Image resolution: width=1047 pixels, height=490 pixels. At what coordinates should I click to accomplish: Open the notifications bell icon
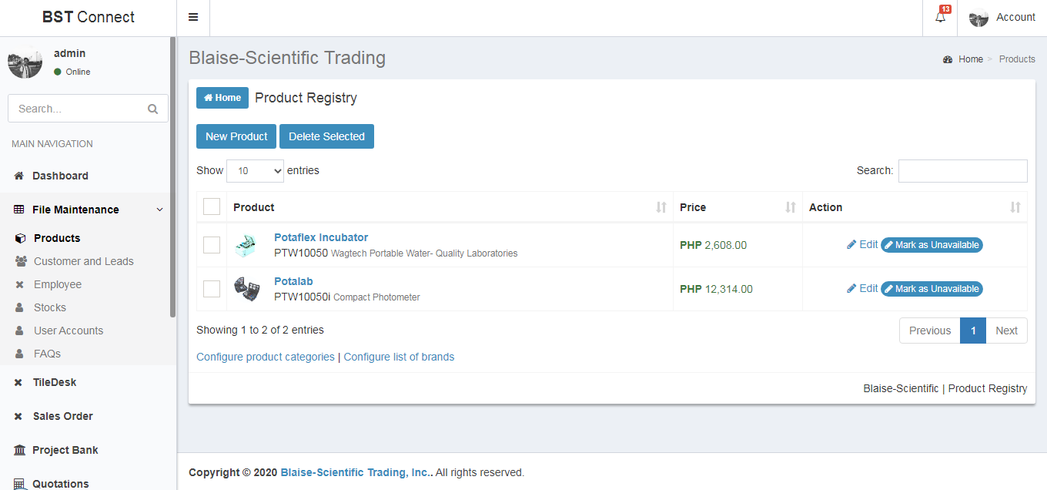point(940,18)
